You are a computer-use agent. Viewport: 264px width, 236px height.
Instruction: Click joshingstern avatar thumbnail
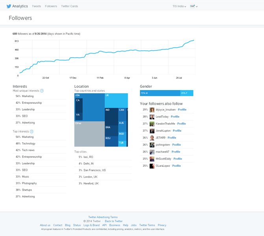pos(152,145)
